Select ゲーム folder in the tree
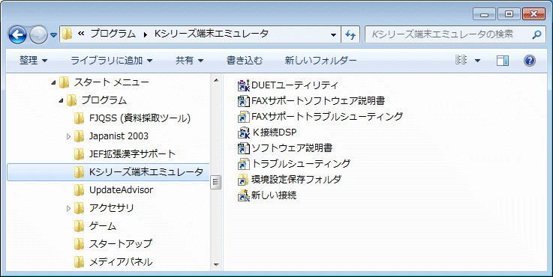 102,226
